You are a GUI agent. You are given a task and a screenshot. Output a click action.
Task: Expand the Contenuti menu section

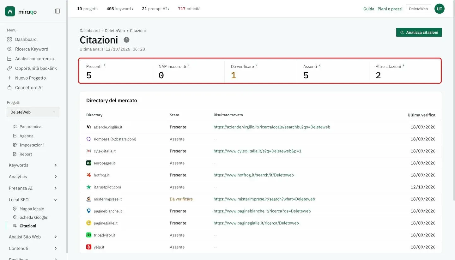coord(33,248)
